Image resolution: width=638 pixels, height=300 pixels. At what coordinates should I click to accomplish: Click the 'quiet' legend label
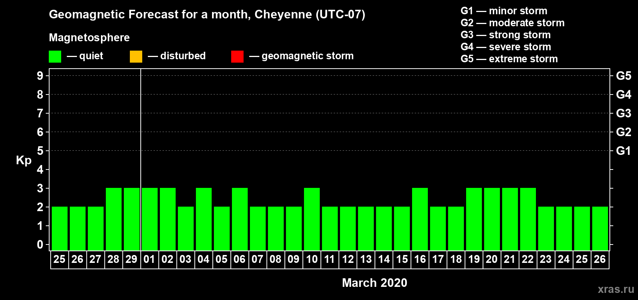click(x=91, y=56)
